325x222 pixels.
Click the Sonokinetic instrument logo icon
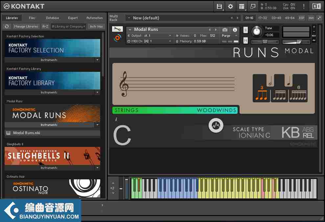[x=117, y=38]
